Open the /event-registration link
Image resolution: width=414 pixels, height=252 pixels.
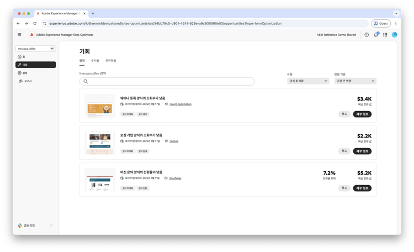181,104
